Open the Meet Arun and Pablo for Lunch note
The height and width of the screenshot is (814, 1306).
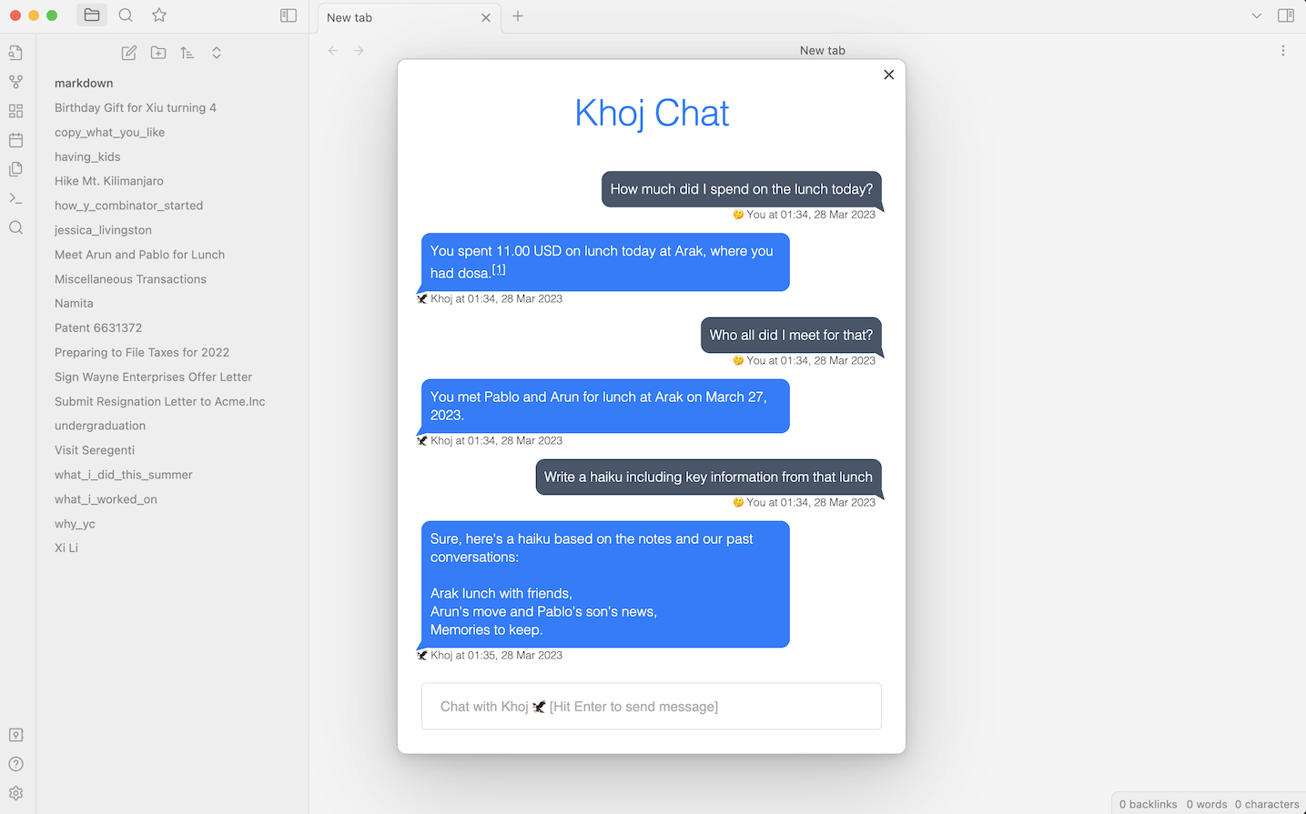(x=139, y=255)
